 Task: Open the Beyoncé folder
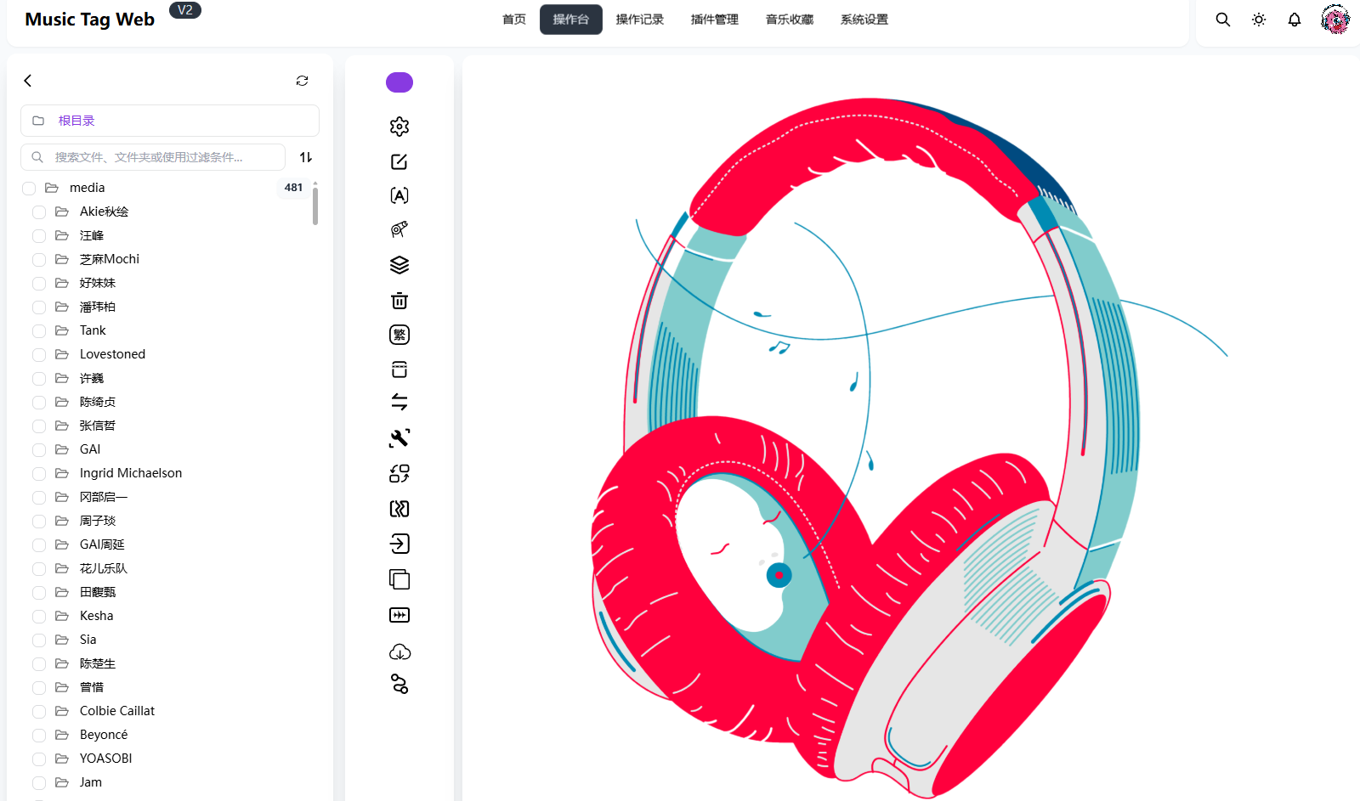[x=104, y=735]
